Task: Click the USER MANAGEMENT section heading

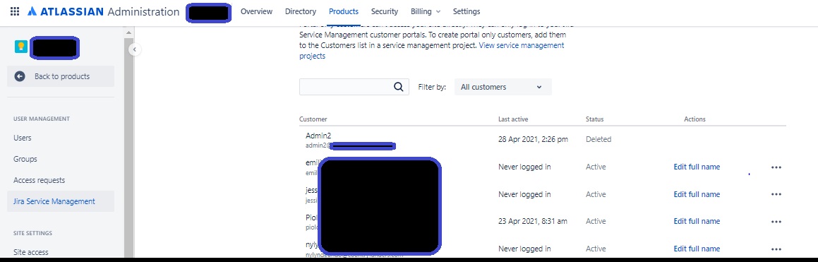Action: [41, 119]
